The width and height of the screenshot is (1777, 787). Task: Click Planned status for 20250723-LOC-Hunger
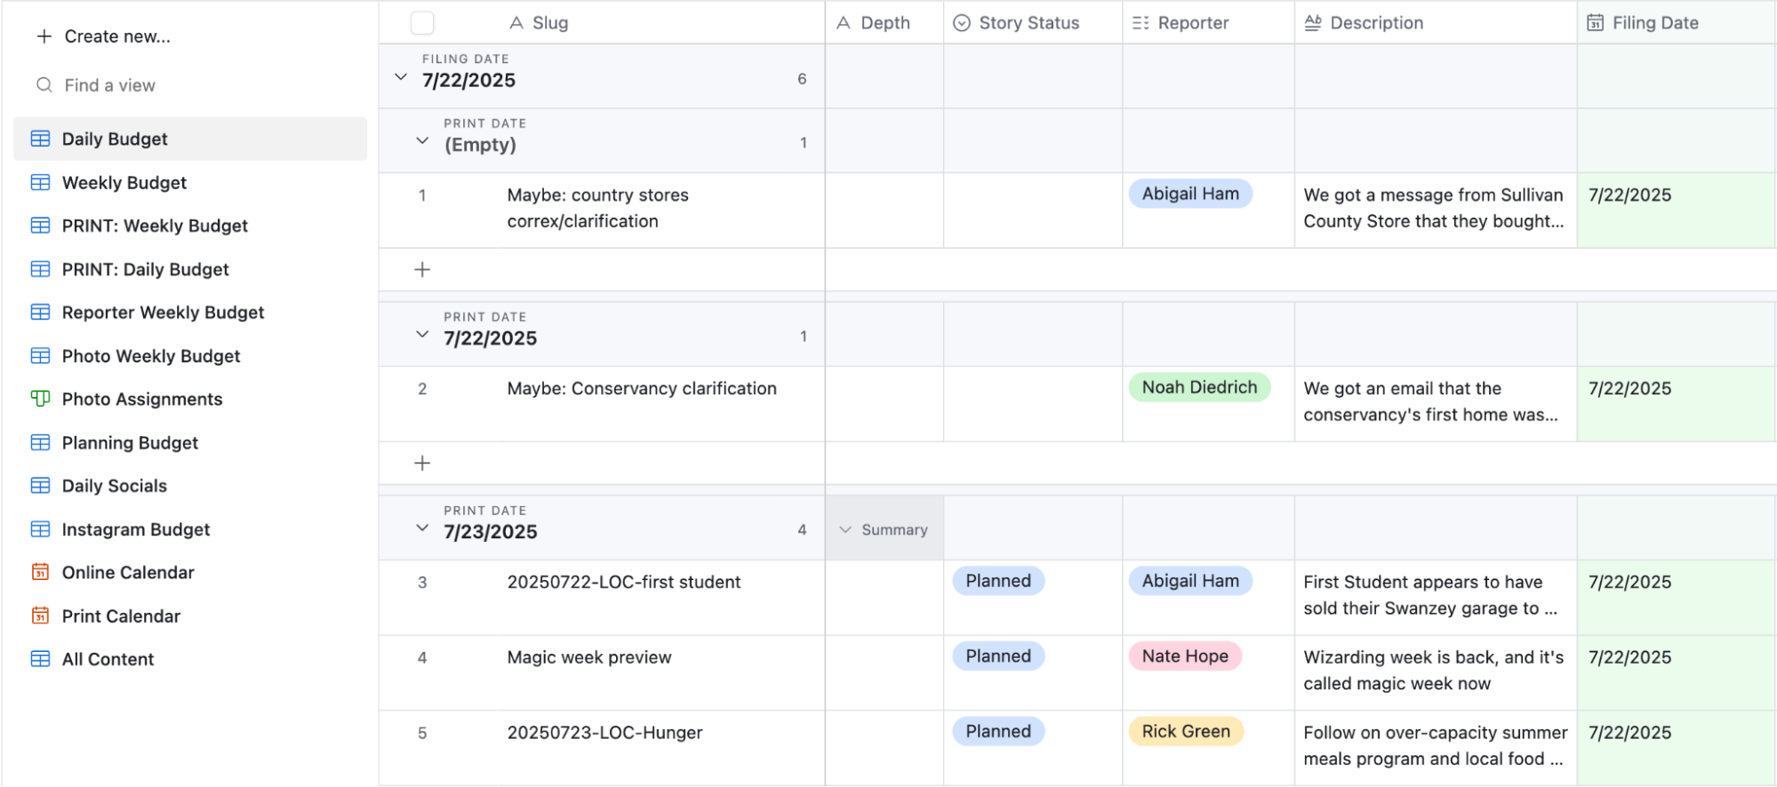click(x=998, y=732)
